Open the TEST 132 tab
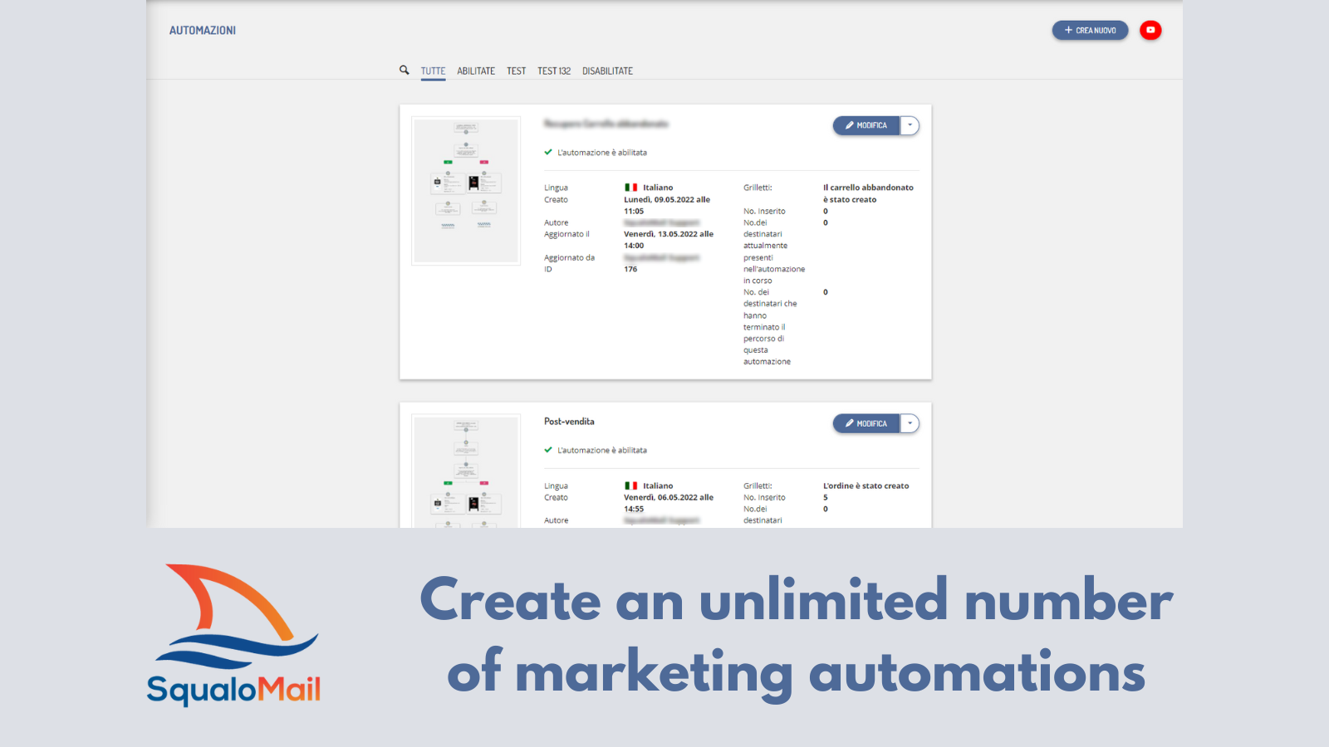 (x=554, y=71)
